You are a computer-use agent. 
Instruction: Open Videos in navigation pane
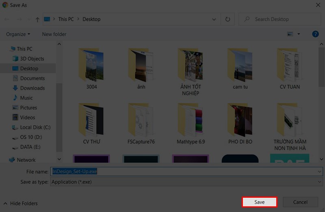pos(27,117)
